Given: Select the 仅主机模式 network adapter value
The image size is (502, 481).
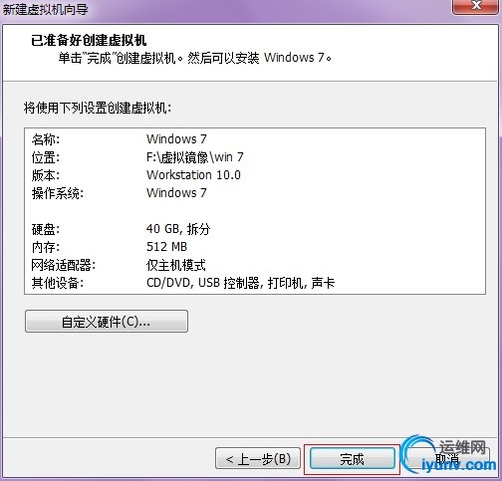Looking at the screenshot, I should [176, 265].
